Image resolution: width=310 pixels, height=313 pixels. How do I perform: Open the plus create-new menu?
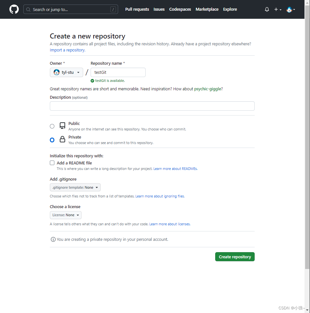(278, 9)
